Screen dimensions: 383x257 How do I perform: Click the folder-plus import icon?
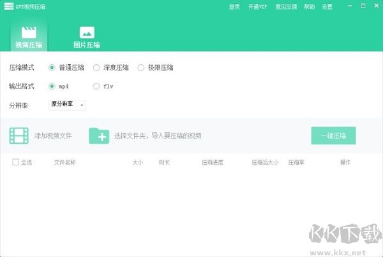pos(99,135)
